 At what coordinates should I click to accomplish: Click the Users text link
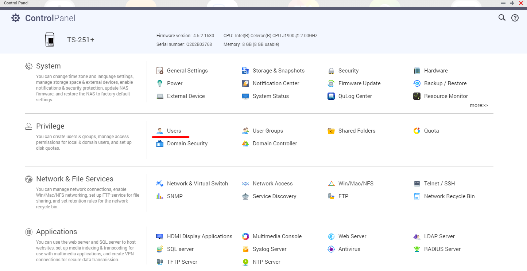click(174, 131)
